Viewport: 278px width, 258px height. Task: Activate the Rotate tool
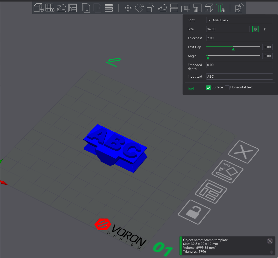(x=140, y=8)
